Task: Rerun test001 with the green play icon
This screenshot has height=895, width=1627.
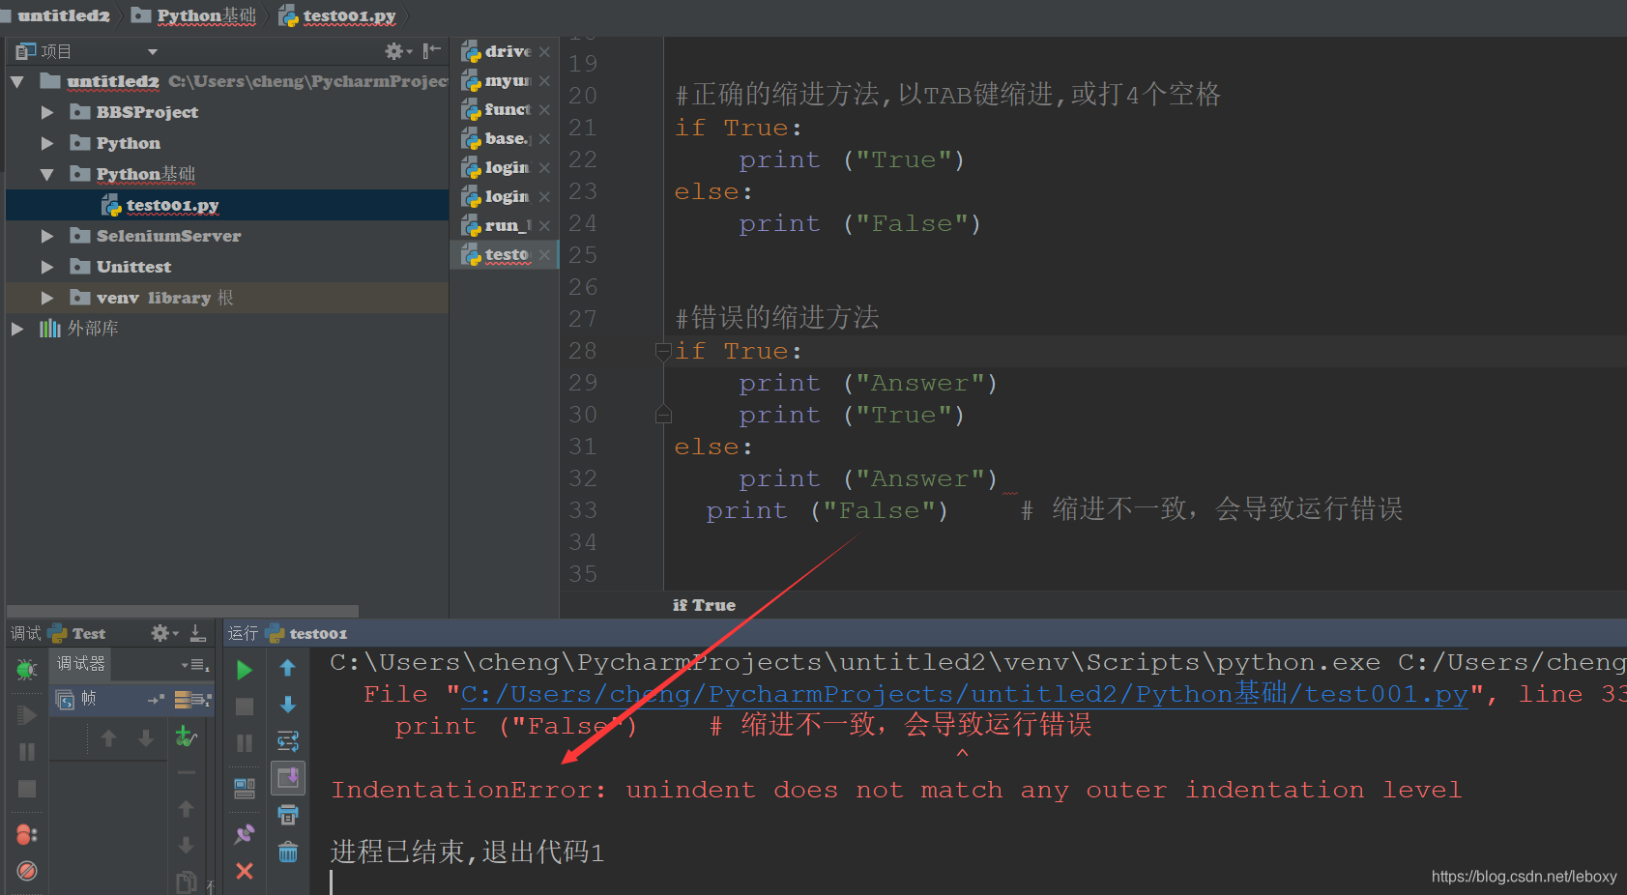Action: (245, 670)
